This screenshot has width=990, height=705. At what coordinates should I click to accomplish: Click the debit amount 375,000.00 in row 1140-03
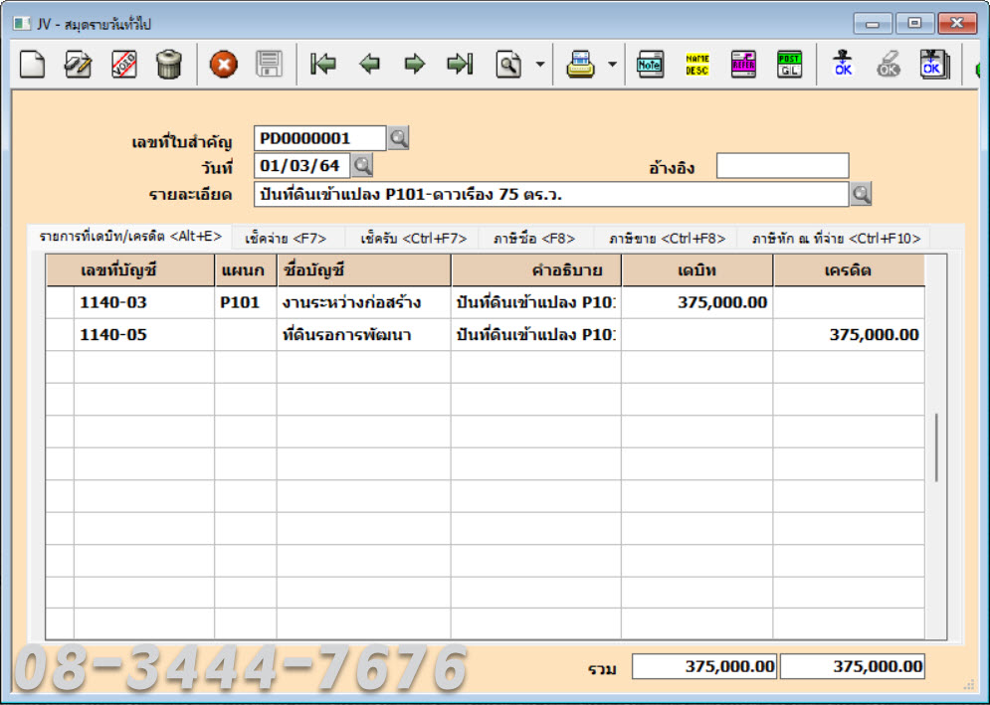(697, 302)
